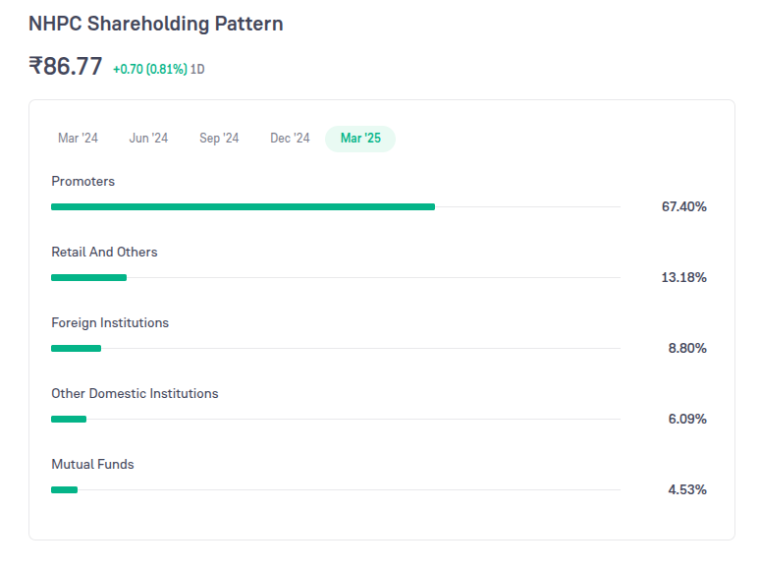Click the NHPC Shareholding Pattern heading
This screenshot has height=568, width=760.
pos(155,24)
